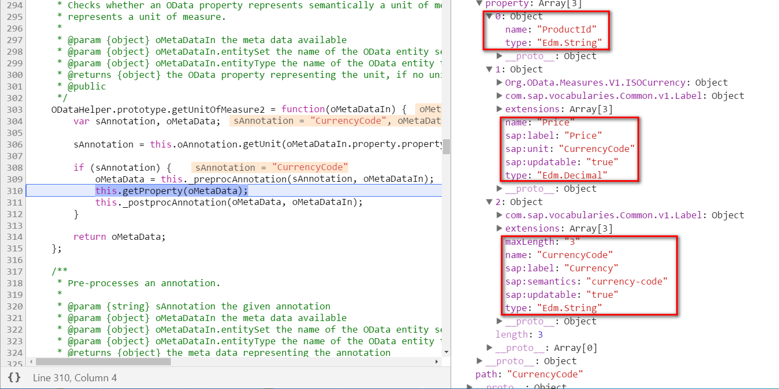
Task: Click the 'Line 310, Column 4' status text
Action: 75,378
